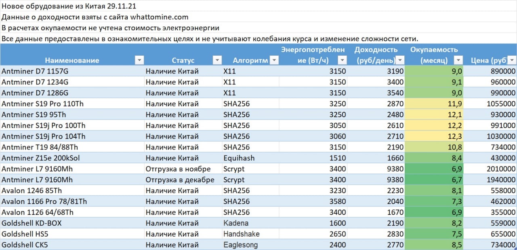
Task: Select the note about электроэнергии cost
Action: [x=110, y=28]
